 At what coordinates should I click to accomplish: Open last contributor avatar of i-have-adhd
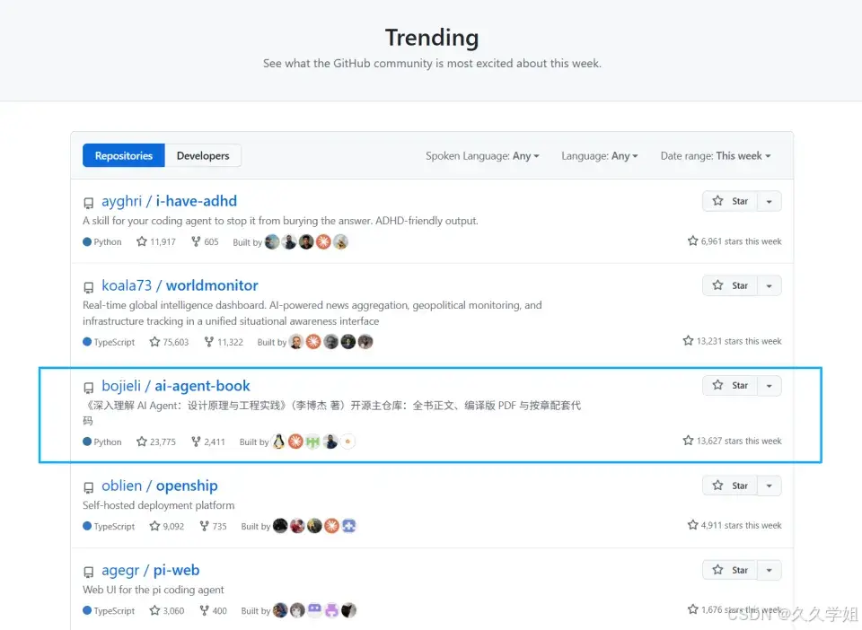(x=340, y=241)
